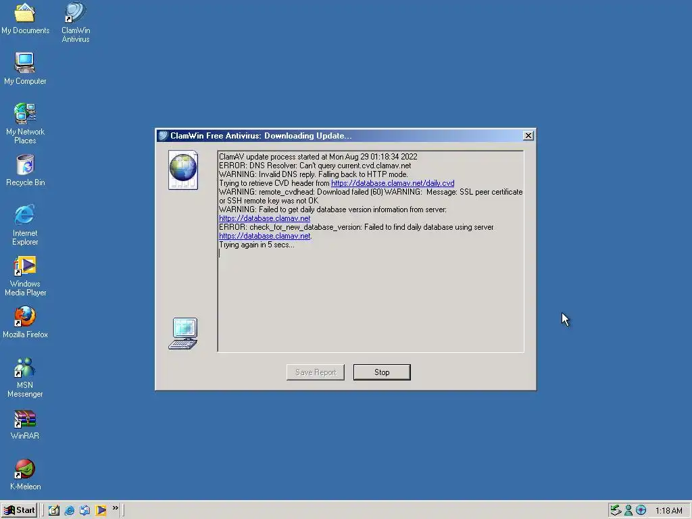Click the "Trying again in 5 secs..." line

(x=256, y=245)
